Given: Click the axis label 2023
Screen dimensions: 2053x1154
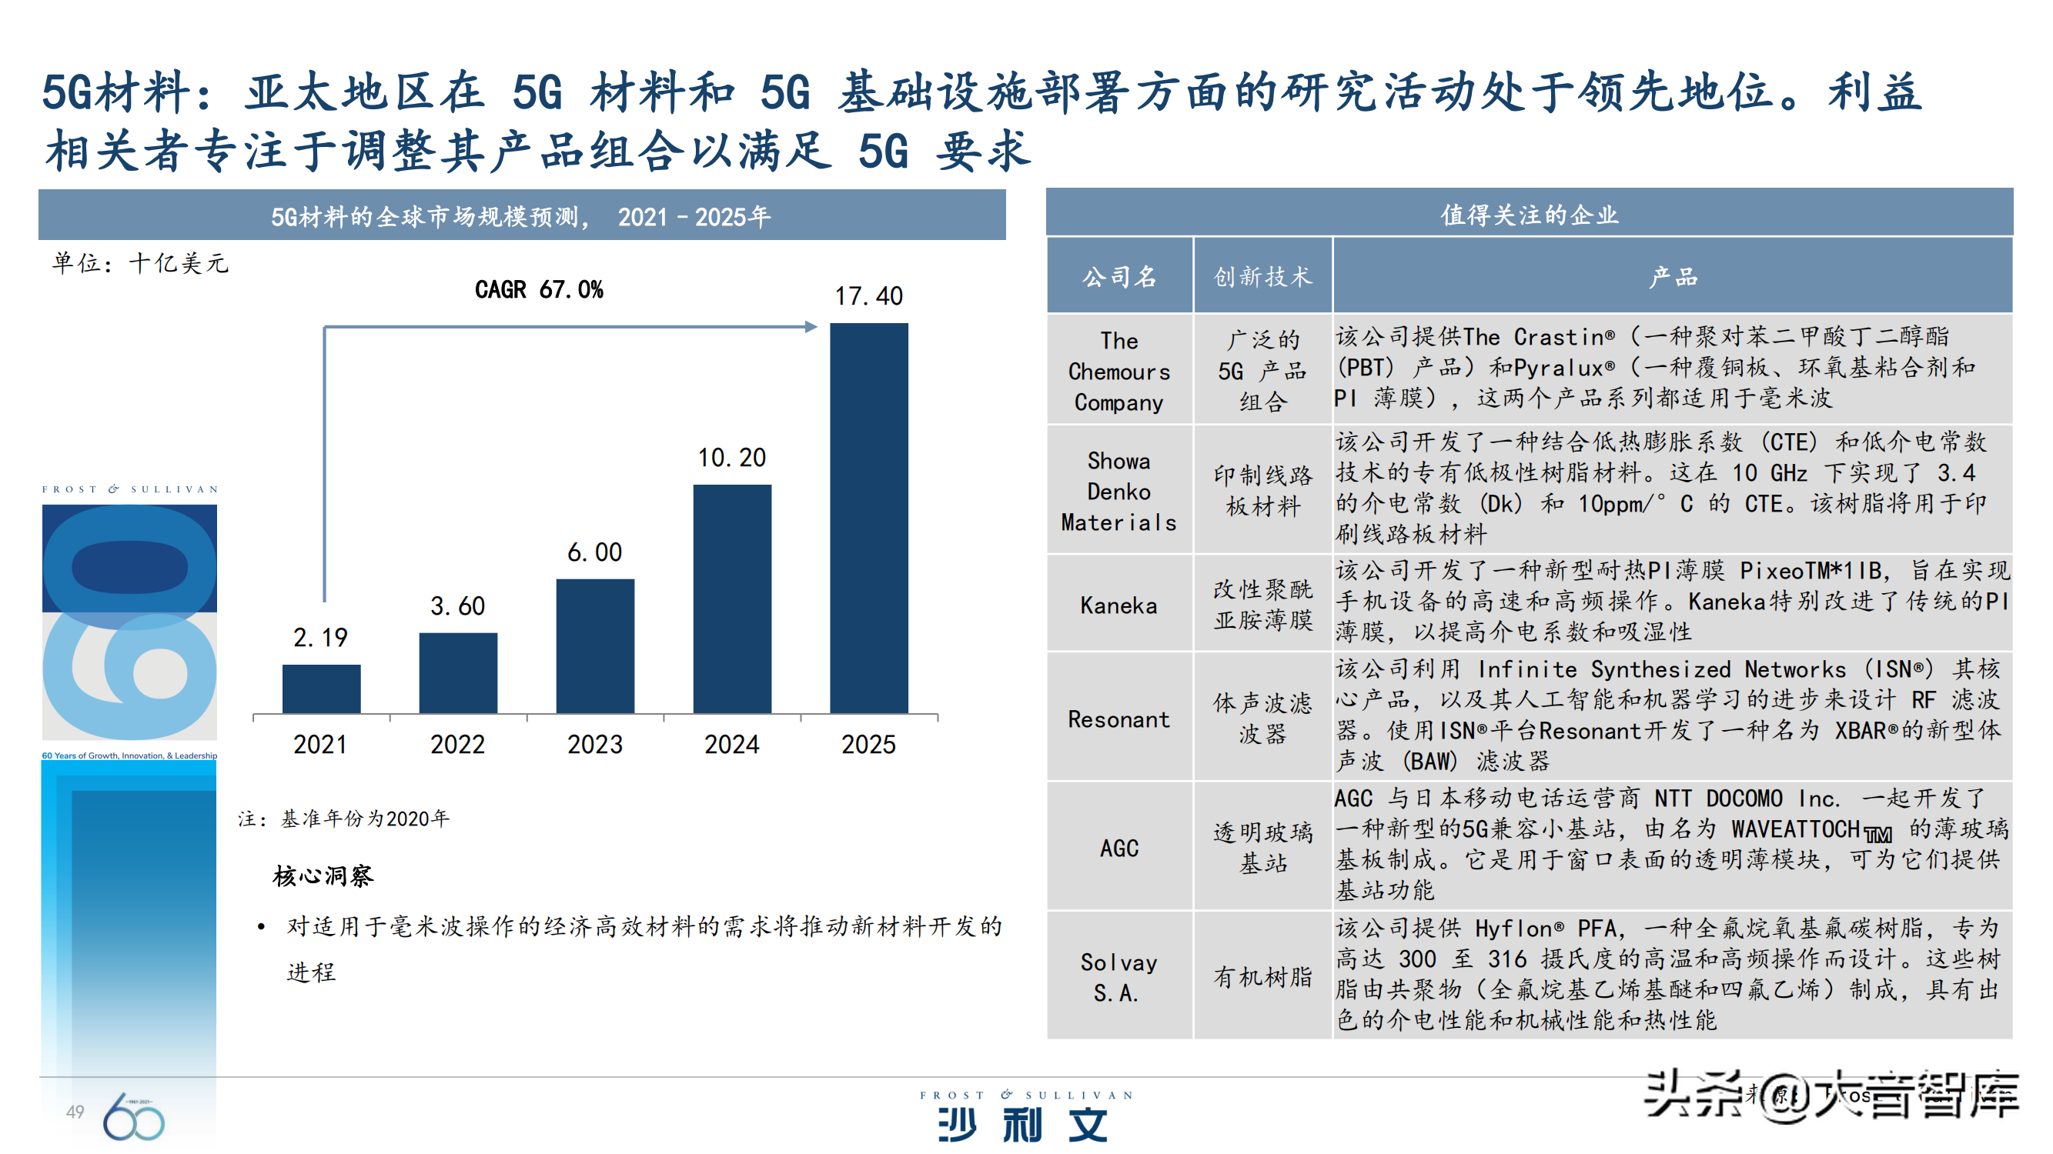Looking at the screenshot, I should click(x=594, y=745).
